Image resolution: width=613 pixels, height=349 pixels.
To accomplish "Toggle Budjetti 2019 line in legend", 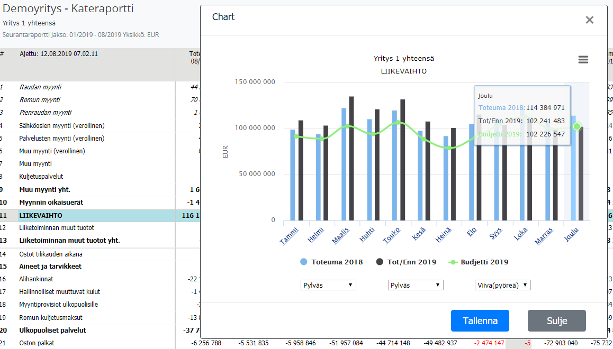I will click(479, 262).
